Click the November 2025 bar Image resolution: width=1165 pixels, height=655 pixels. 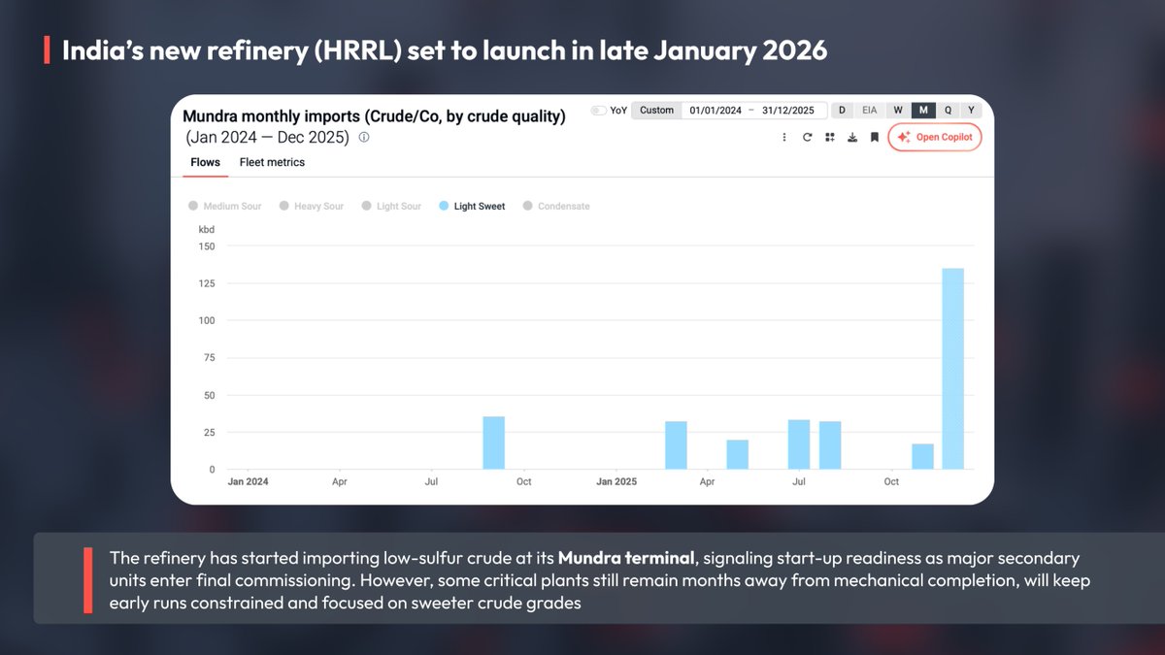pos(922,457)
